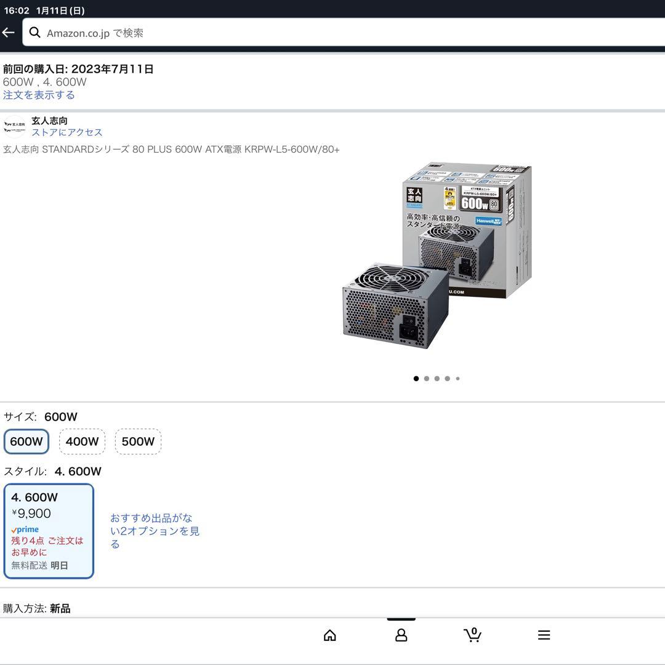Tap the home icon in bottom navigation
665x665 pixels.
pyautogui.click(x=330, y=635)
